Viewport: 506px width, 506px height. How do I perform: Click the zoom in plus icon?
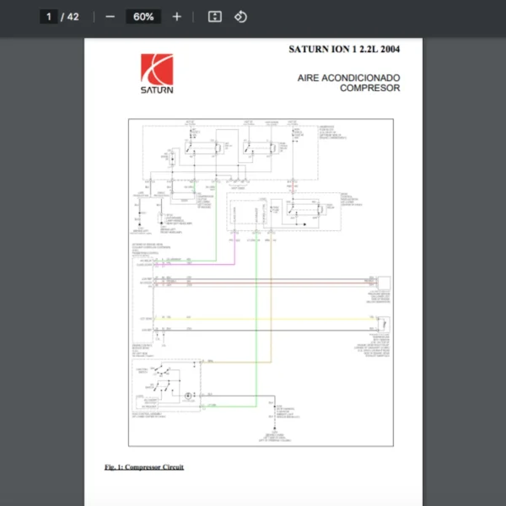point(176,17)
